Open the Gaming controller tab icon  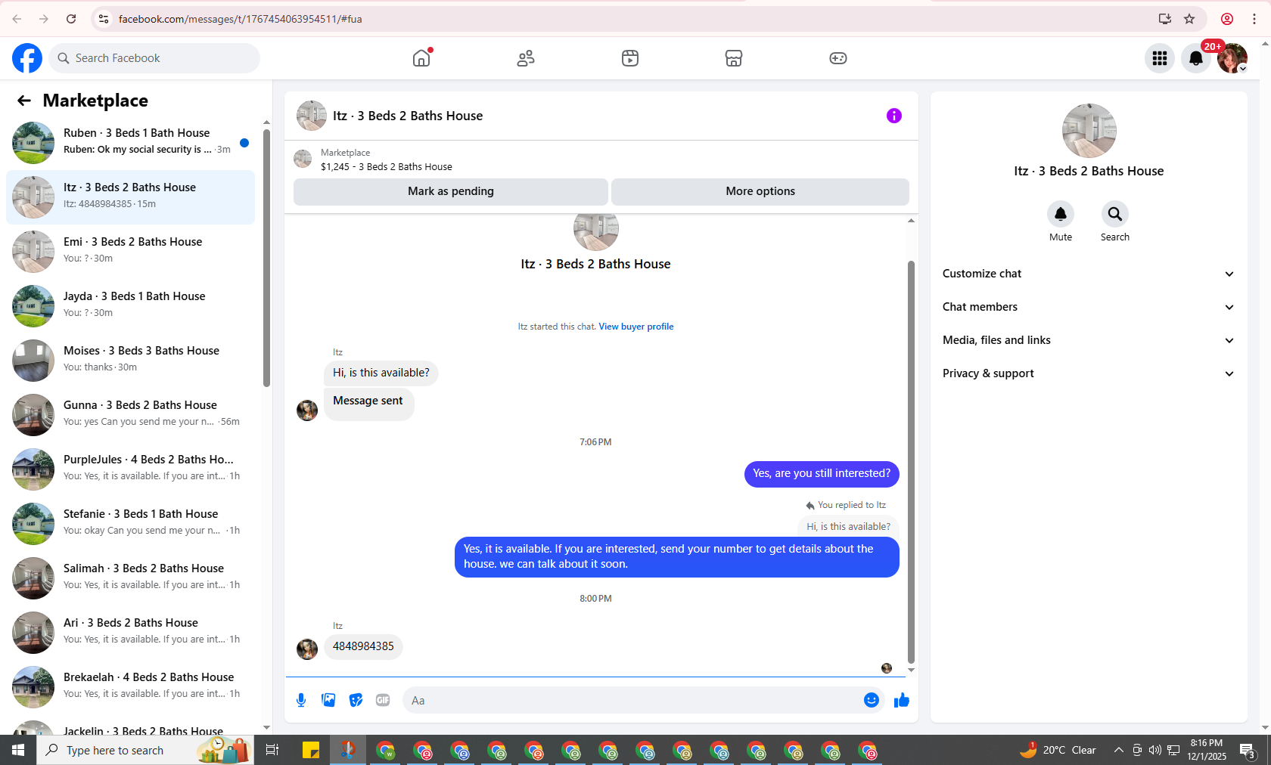[838, 58]
